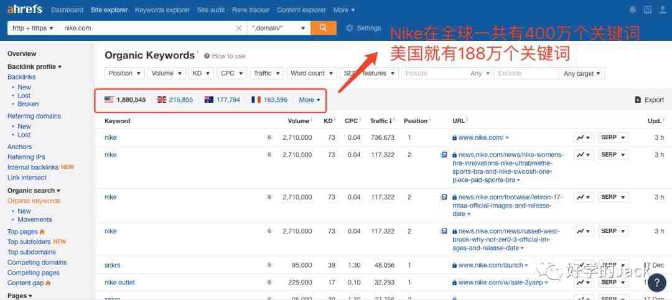Open SERP dropdown for www.nike.com/ row
The image size is (672, 300).
click(614, 137)
